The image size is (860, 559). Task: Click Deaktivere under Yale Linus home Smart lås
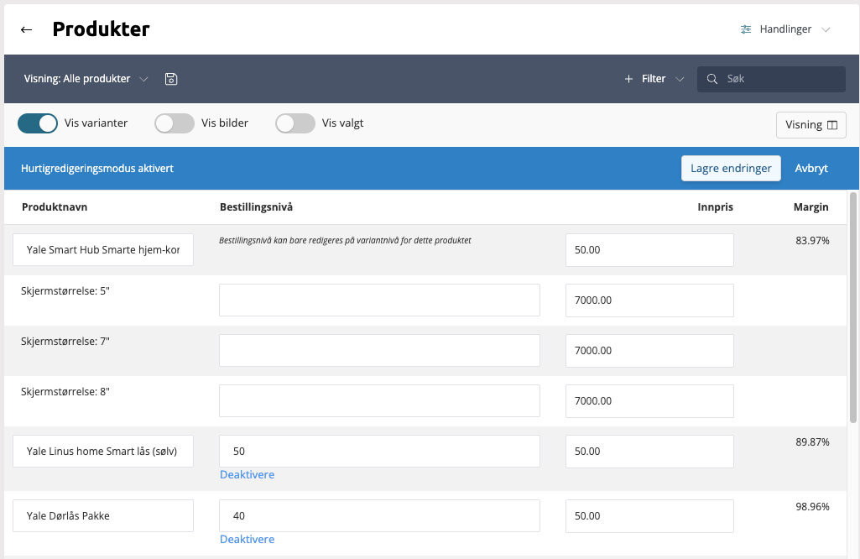pos(247,474)
